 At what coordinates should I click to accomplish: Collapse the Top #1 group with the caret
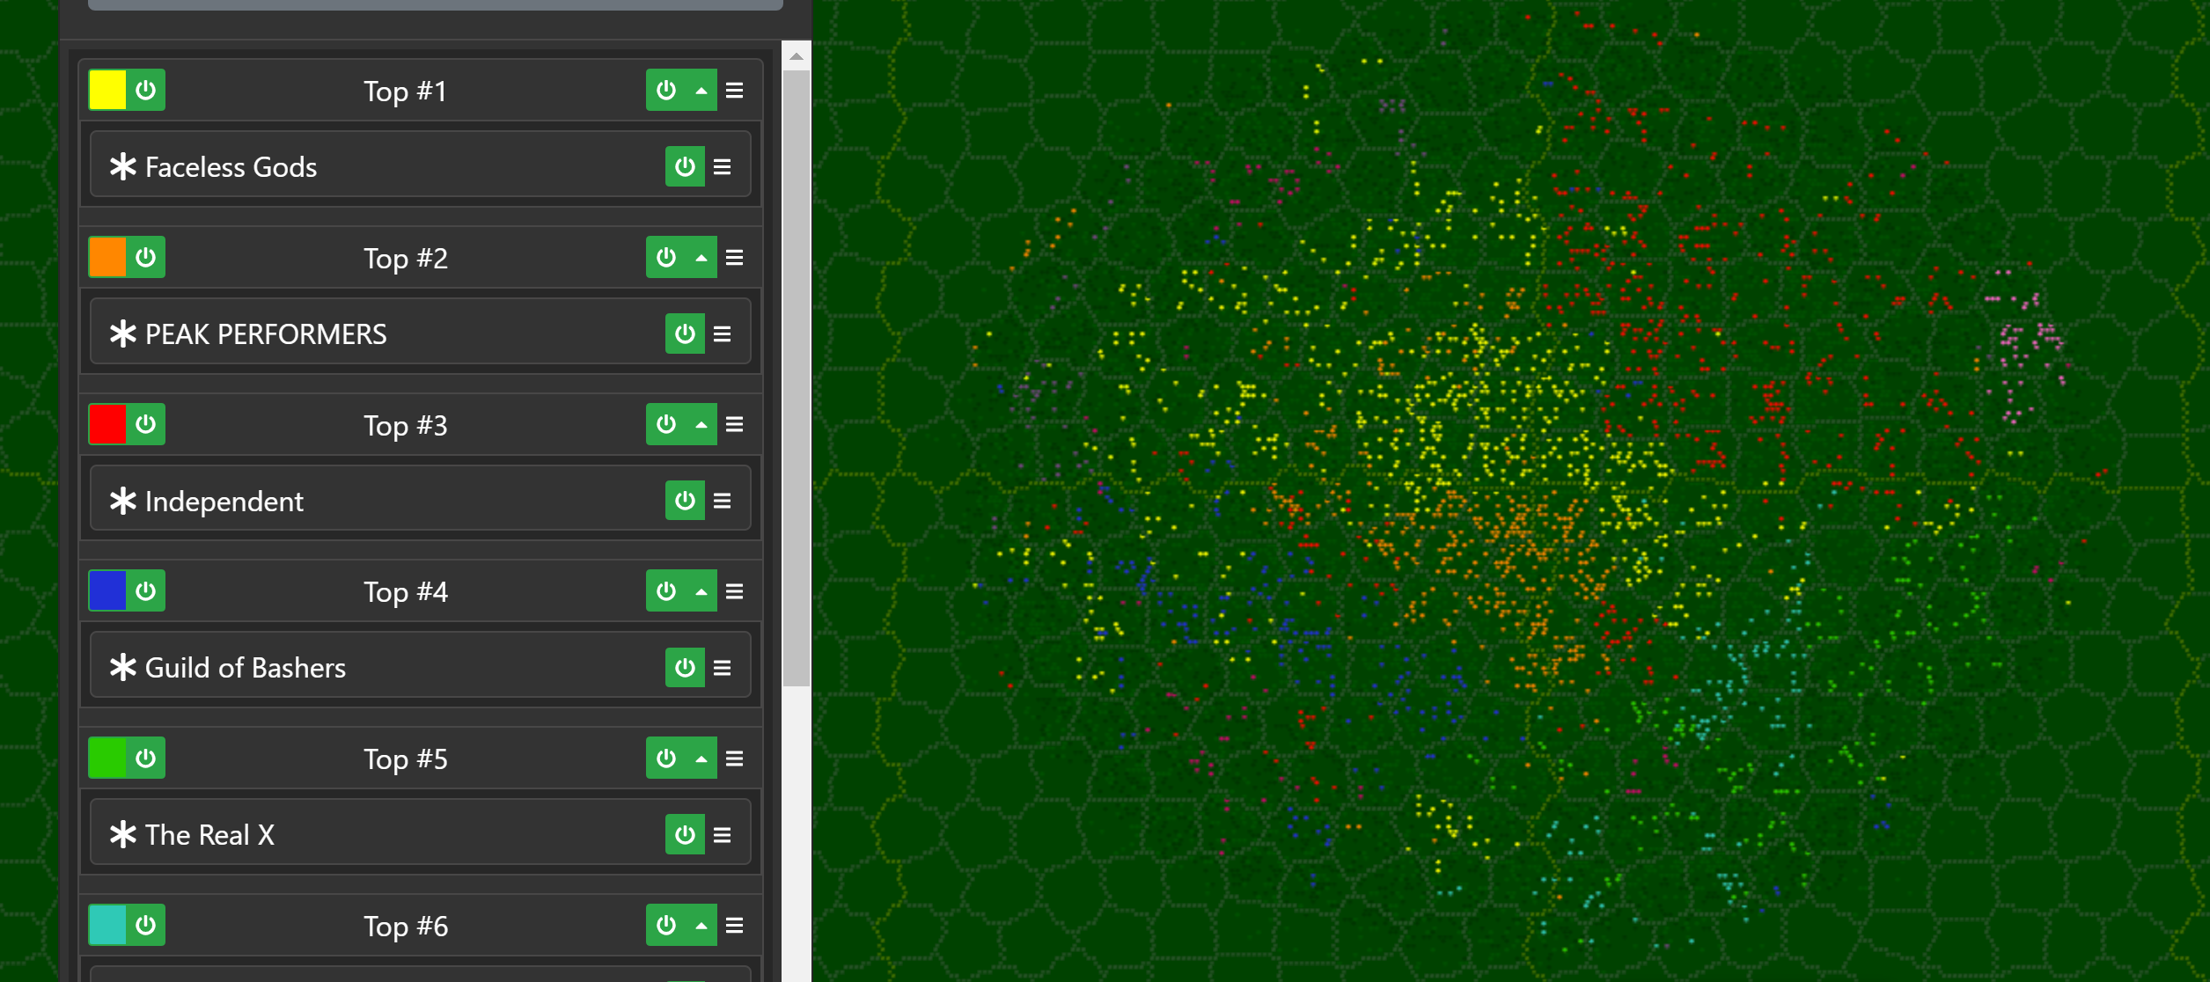coord(701,90)
